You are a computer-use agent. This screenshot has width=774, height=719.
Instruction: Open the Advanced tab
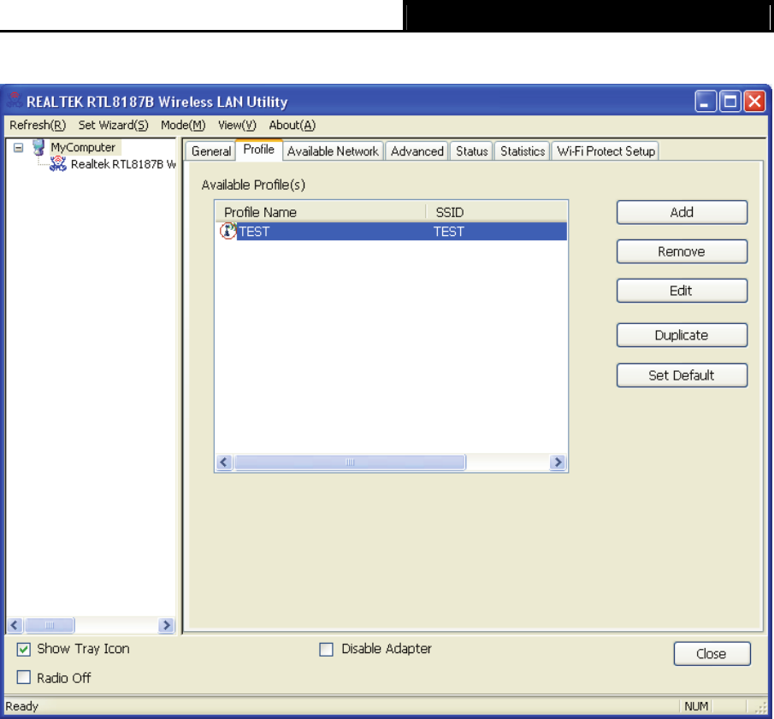(417, 151)
